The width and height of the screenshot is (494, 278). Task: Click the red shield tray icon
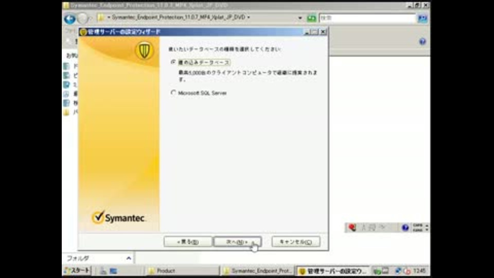407,271
